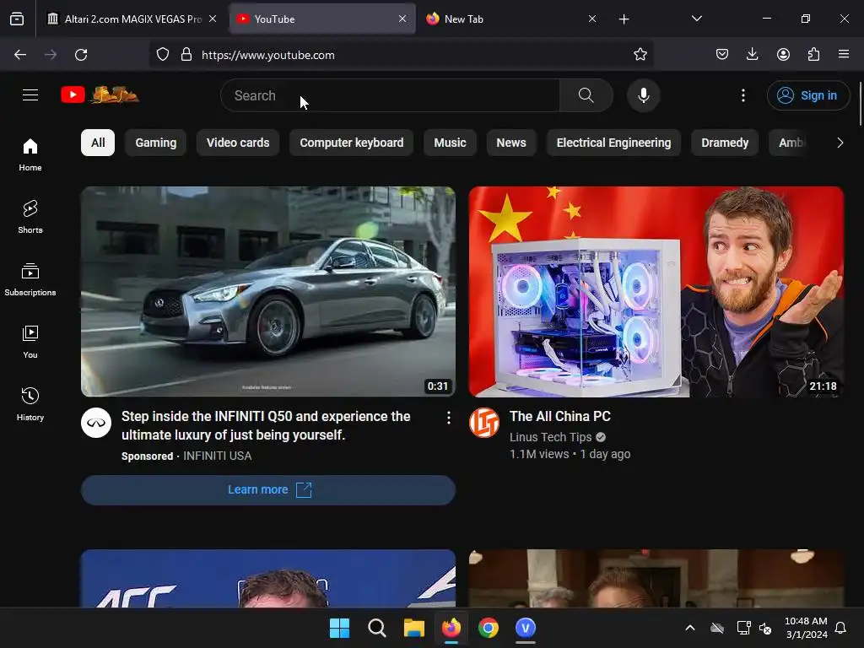Open INFINITI Q50 sponsored title link
This screenshot has width=864, height=648.
tap(266, 425)
